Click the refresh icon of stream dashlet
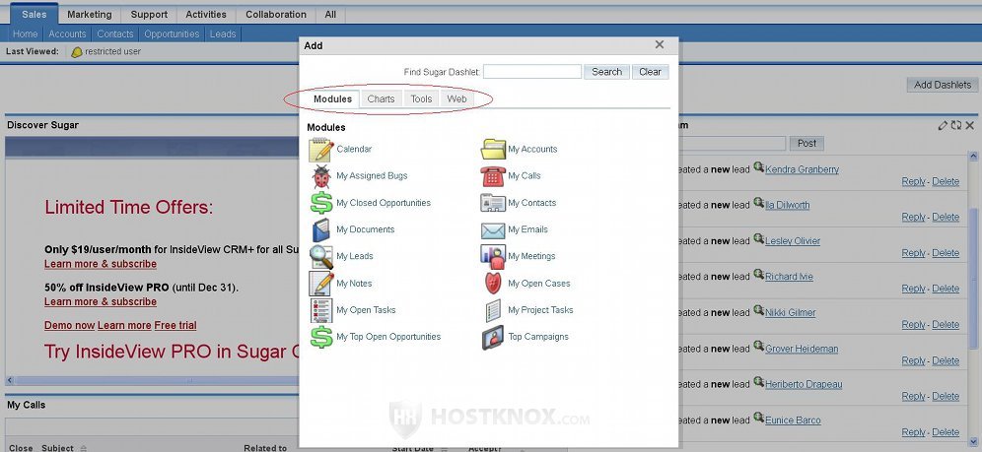 955,126
